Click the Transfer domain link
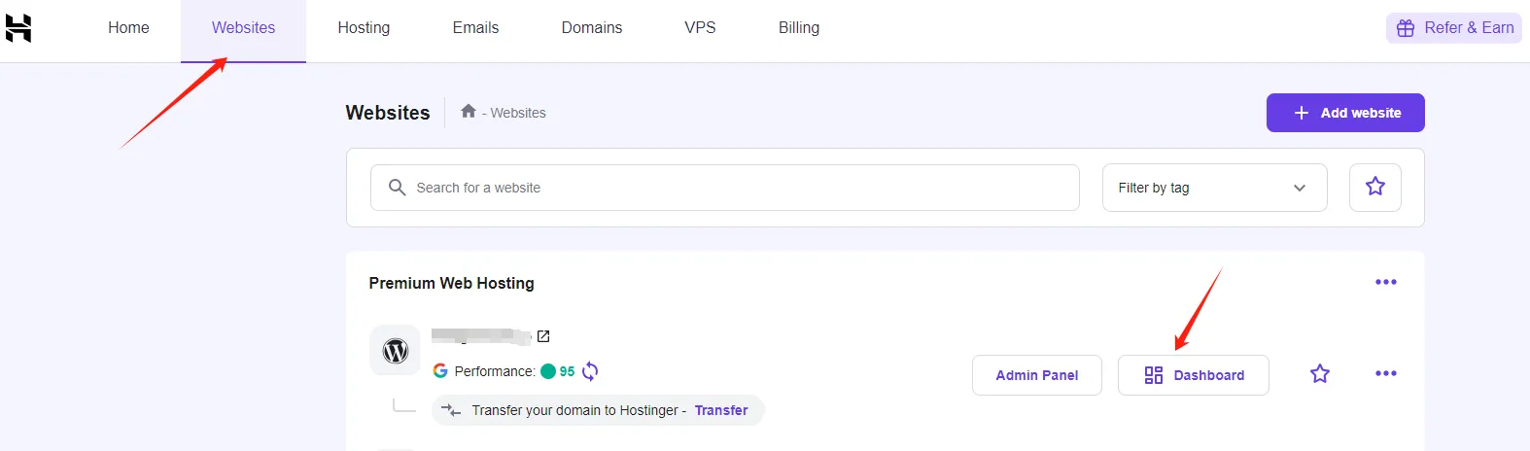This screenshot has height=451, width=1530. [720, 410]
